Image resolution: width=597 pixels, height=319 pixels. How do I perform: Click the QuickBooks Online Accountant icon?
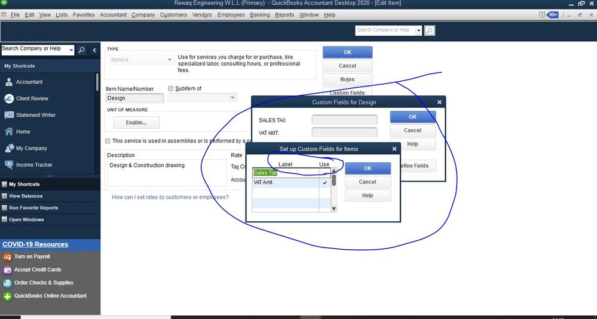tap(7, 296)
